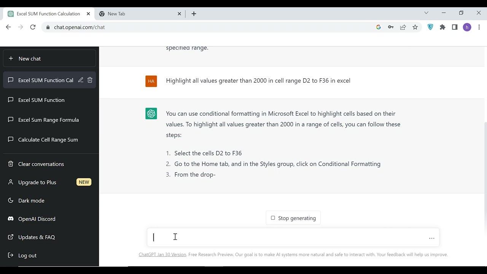Screen dimensions: 487x274
Task: Toggle the browser side panel
Action: click(455, 27)
